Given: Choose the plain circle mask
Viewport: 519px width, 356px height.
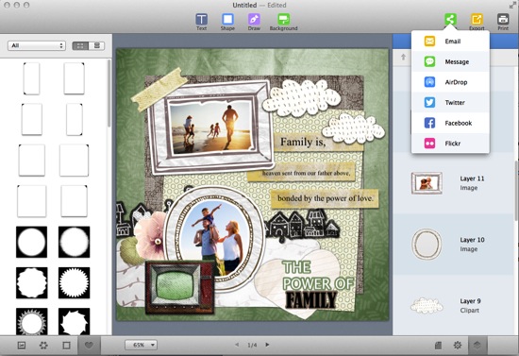Looking at the screenshot, I should click(31, 242).
